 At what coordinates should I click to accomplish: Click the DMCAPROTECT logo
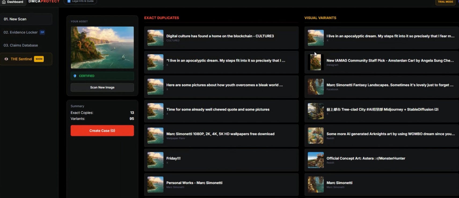click(44, 1)
